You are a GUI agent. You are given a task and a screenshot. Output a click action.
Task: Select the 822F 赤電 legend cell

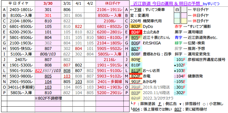(x=136, y=76)
